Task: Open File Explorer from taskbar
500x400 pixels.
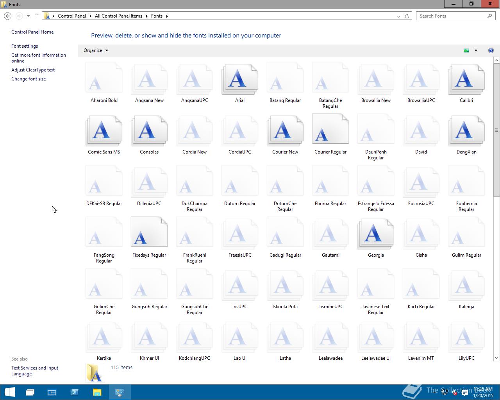Action: pos(97,392)
